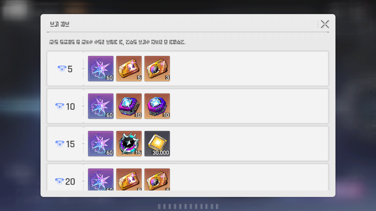Click the dotted page indicator at the bottom
This screenshot has height=211, width=376.
[x=188, y=207]
